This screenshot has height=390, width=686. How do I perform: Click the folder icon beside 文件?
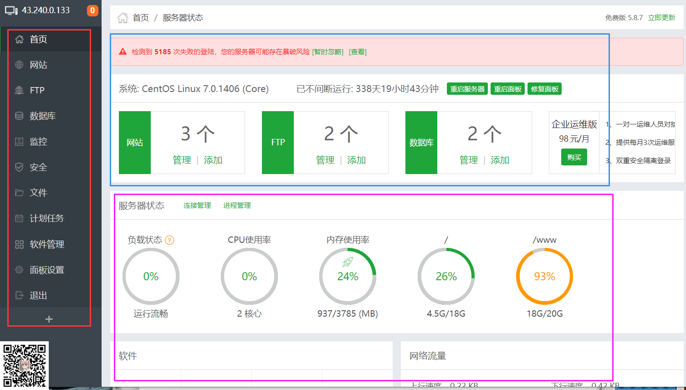[19, 193]
